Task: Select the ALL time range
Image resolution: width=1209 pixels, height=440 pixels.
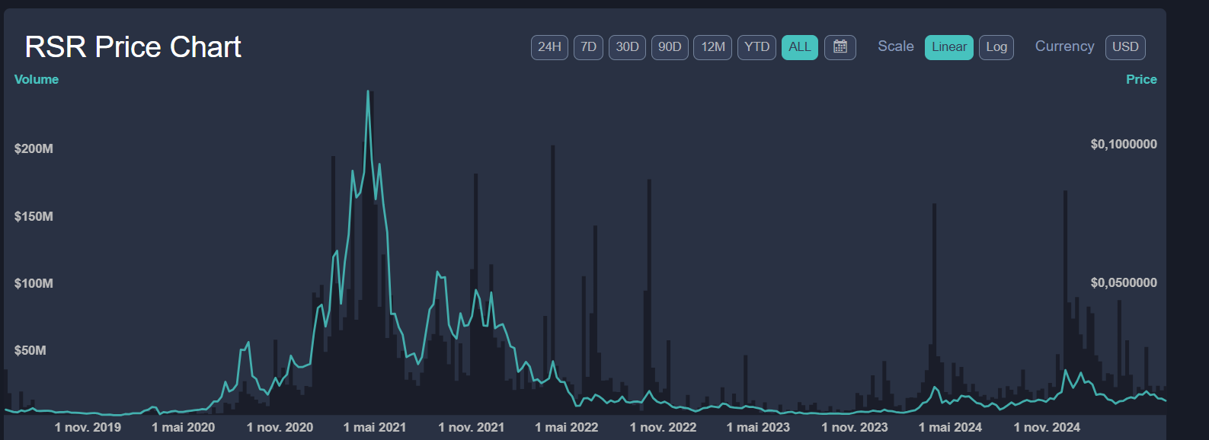Action: click(800, 47)
